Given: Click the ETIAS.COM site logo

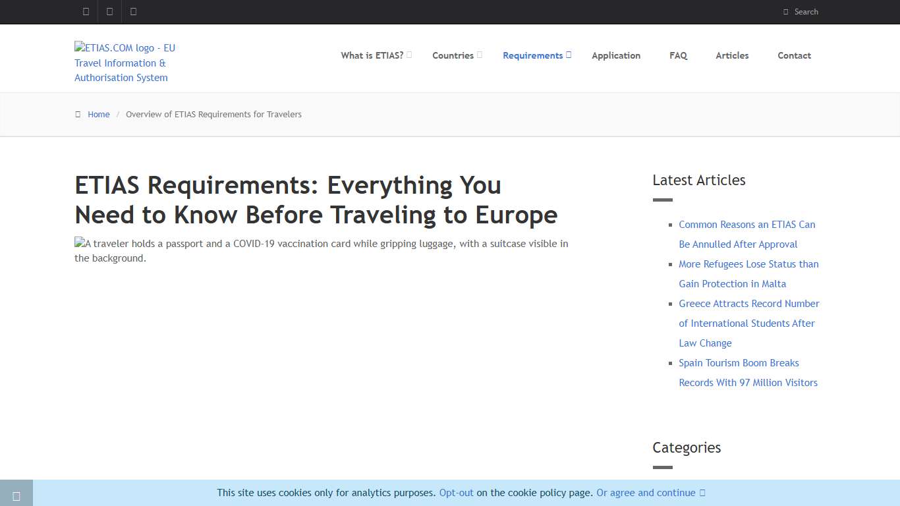Looking at the screenshot, I should 125,63.
